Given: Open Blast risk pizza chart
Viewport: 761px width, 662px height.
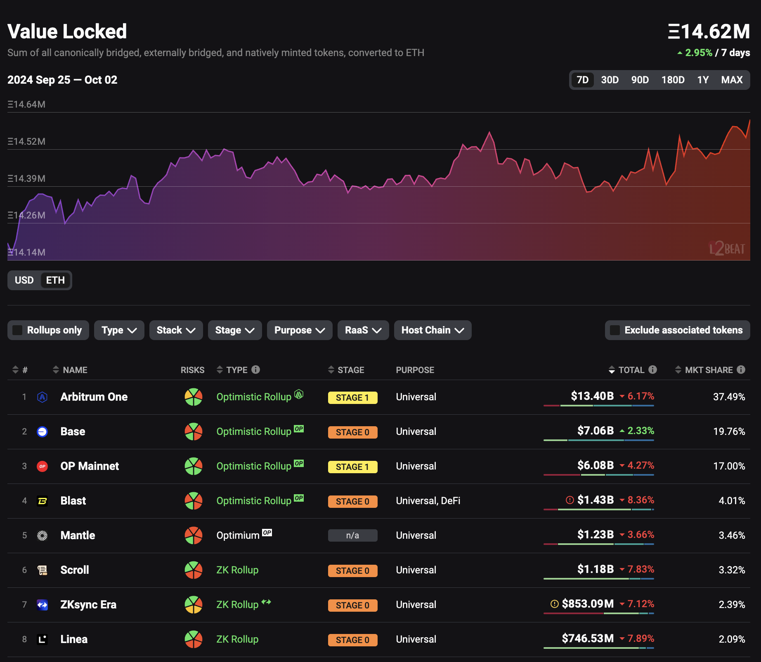Looking at the screenshot, I should click(x=193, y=501).
